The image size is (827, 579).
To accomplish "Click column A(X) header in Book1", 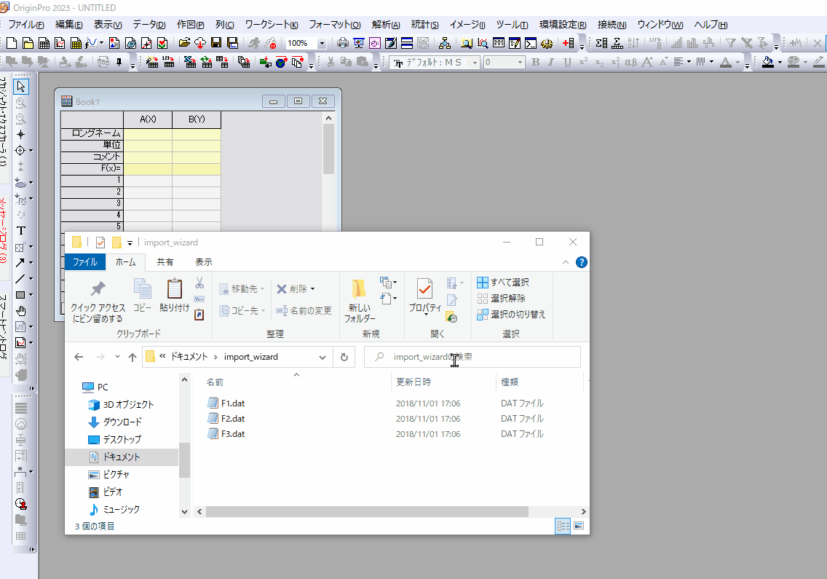I will point(148,119).
